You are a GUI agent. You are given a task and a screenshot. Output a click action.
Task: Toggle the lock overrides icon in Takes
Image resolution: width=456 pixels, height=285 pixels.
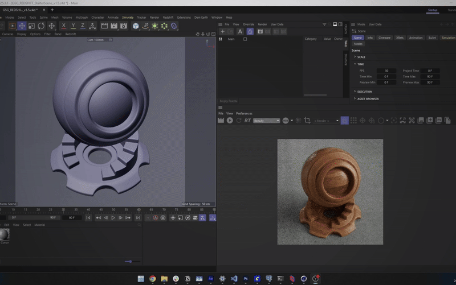[250, 31]
